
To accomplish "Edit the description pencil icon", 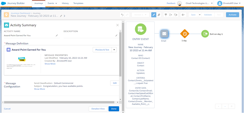I will [x=116, y=35].
